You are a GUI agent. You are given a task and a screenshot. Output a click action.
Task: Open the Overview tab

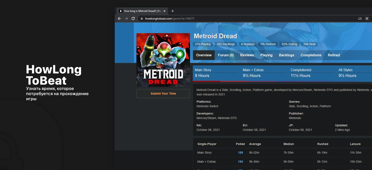204,55
